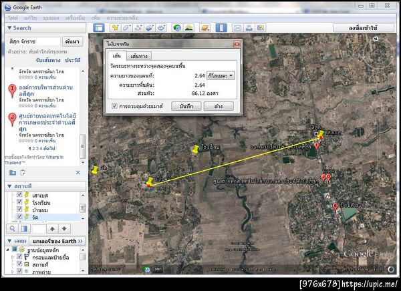Image resolution: width=401 pixels, height=291 pixels.
Task: Click the panel-split icon next to the magnifier
Action: 25,229
